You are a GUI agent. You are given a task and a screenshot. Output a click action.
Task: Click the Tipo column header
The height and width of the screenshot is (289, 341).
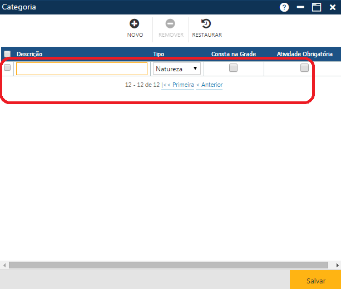(x=159, y=54)
